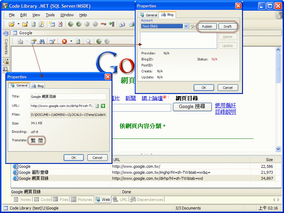
Task: Click Cancel in the General Properties dialog
Action: coord(98,158)
